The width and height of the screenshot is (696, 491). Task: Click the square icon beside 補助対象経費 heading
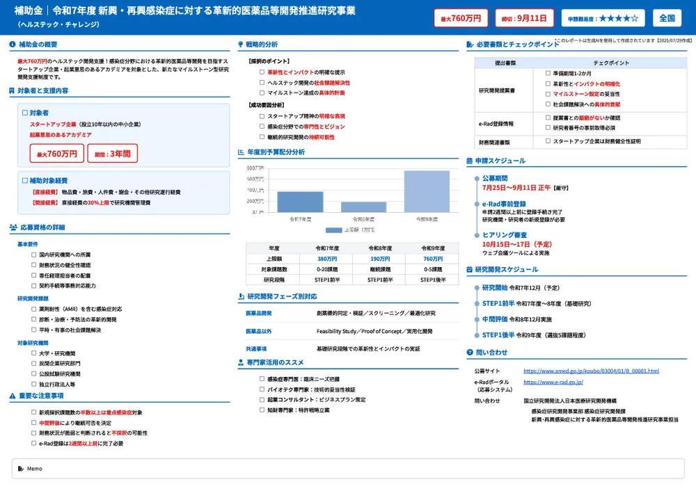tap(25, 181)
